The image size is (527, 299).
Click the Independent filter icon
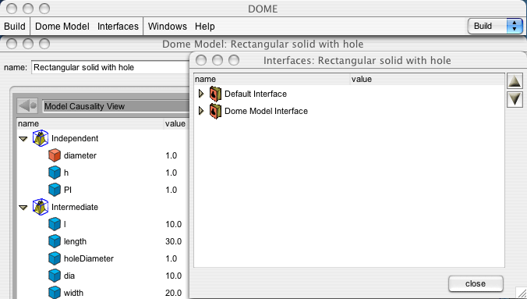tap(41, 138)
